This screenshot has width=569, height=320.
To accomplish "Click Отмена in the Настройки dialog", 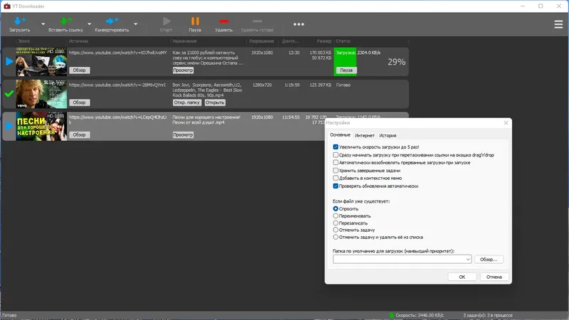I will coord(494,277).
